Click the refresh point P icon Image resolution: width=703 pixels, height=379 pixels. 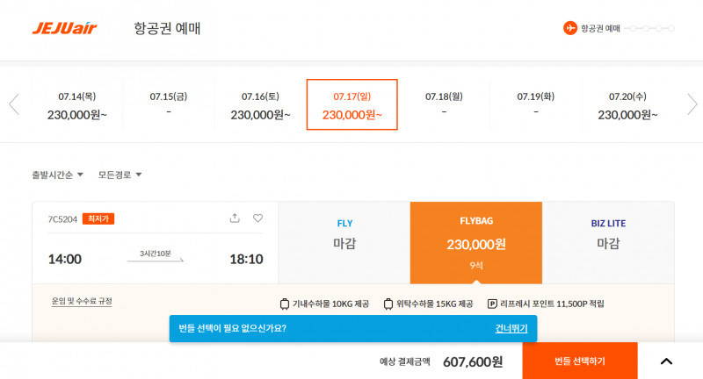click(x=492, y=304)
